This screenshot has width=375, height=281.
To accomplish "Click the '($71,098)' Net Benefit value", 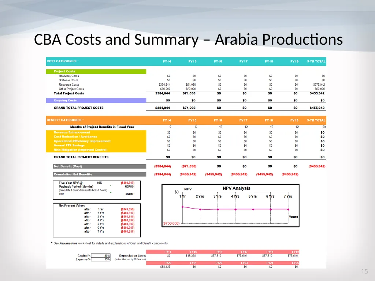I will (189, 166).
